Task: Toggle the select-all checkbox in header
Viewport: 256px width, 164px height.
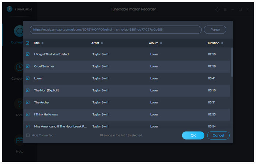Action: coord(27,43)
